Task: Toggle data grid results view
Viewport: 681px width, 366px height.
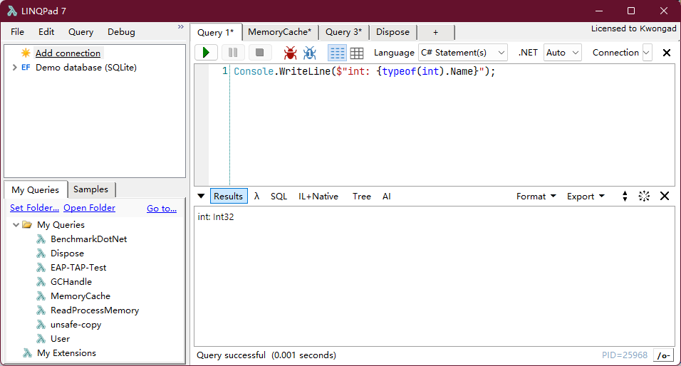Action: [x=357, y=53]
